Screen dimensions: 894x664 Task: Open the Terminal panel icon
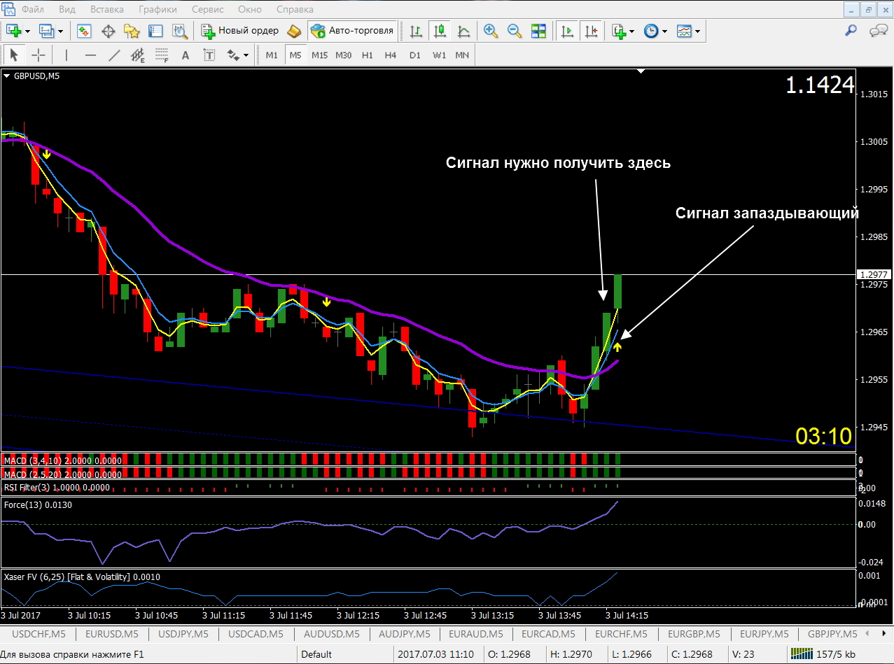(x=155, y=31)
